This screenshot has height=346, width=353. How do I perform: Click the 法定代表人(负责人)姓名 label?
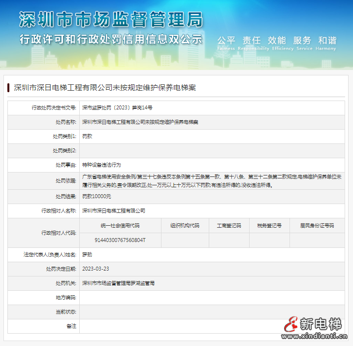(x=50, y=255)
